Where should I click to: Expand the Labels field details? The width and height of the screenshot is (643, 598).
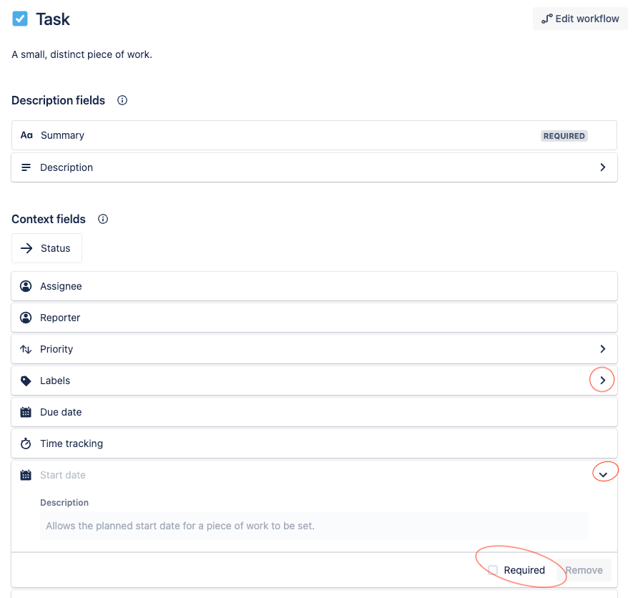[602, 379]
